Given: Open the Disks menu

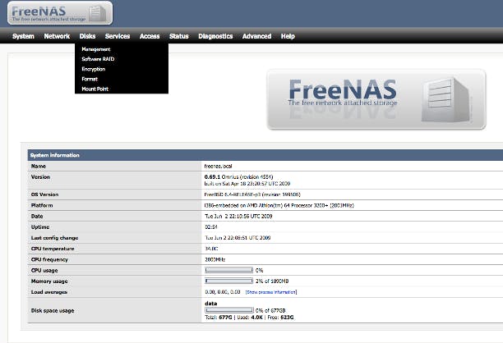Looking at the screenshot, I should point(87,36).
